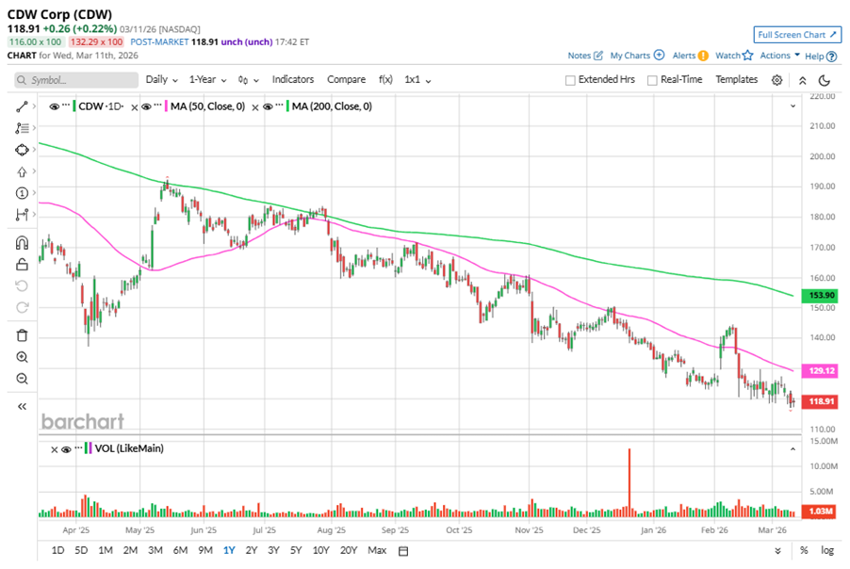Hide the CDW price series eye icon
This screenshot has width=850, height=569.
55,106
